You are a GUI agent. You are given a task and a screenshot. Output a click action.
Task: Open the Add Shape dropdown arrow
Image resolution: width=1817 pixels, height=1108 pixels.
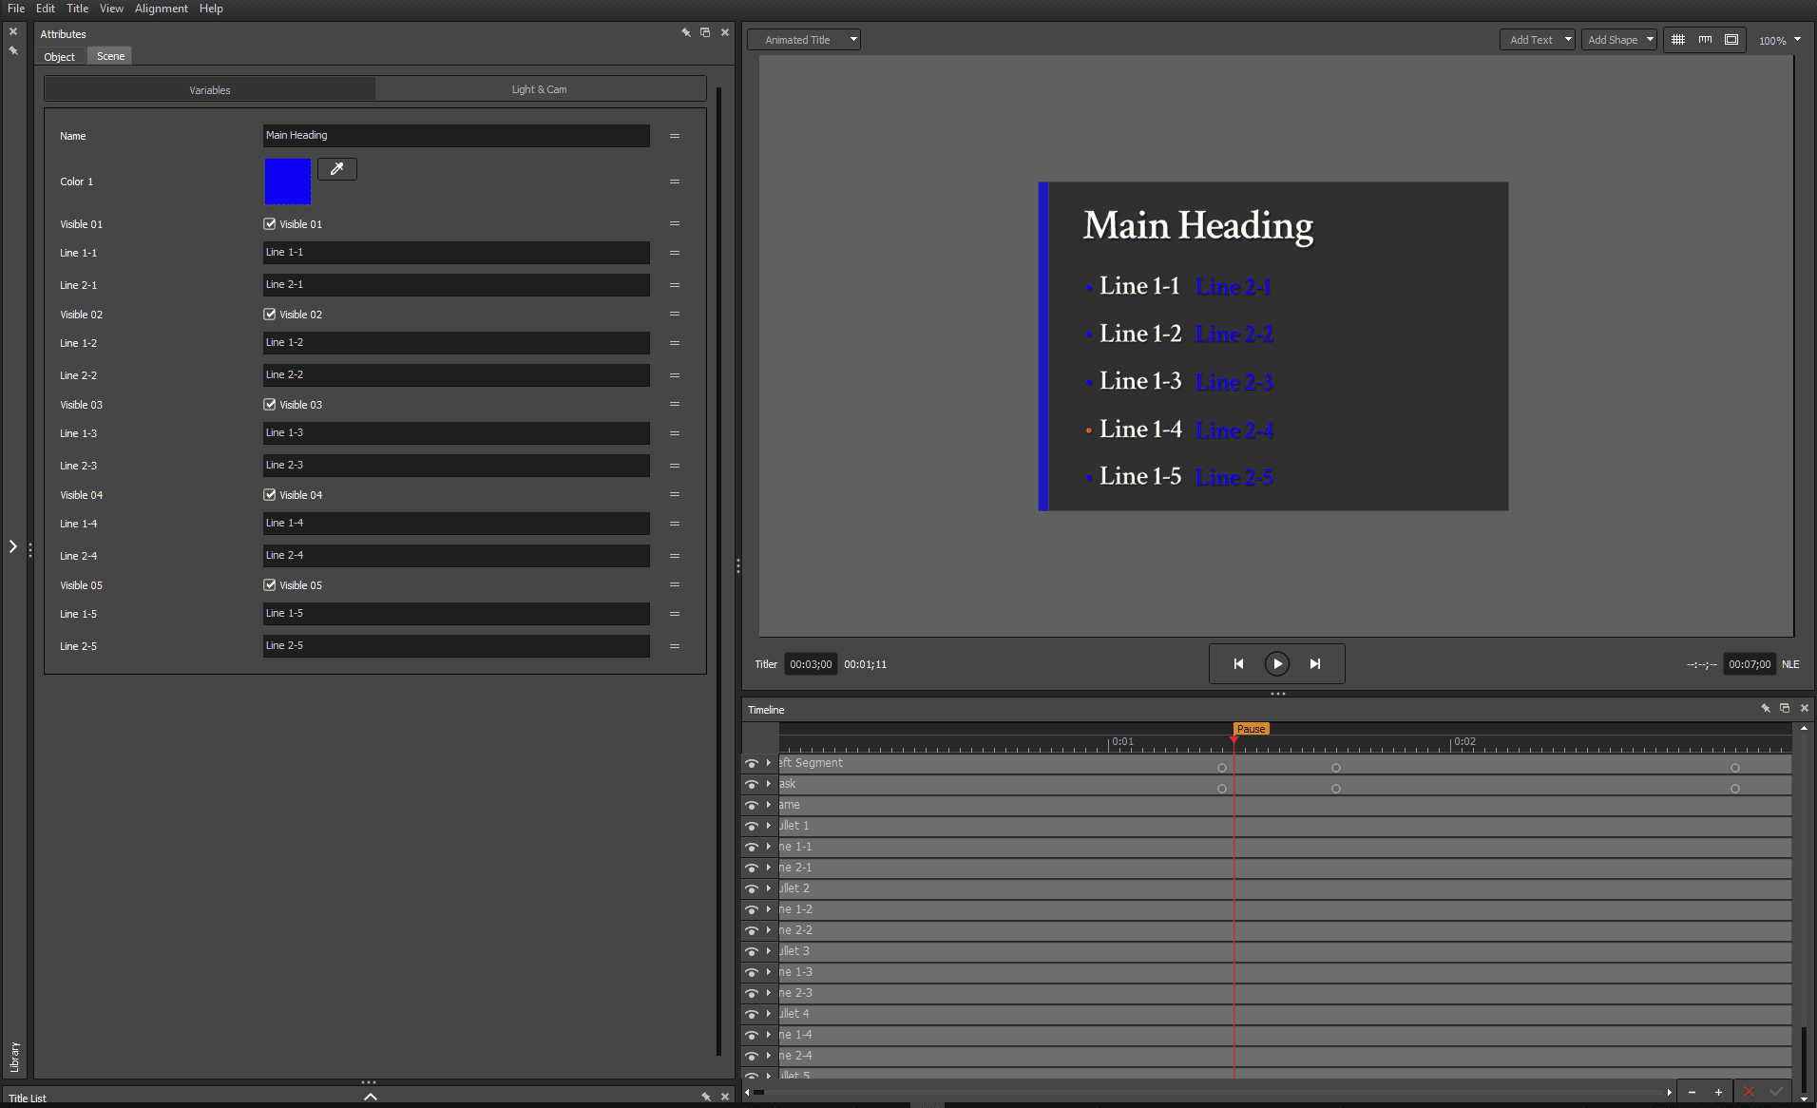[1650, 40]
